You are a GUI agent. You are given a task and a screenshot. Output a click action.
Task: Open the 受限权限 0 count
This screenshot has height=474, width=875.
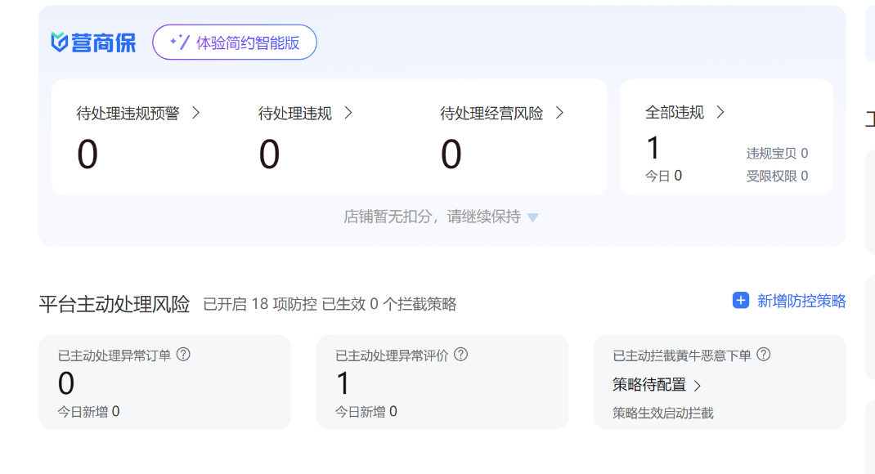[776, 176]
